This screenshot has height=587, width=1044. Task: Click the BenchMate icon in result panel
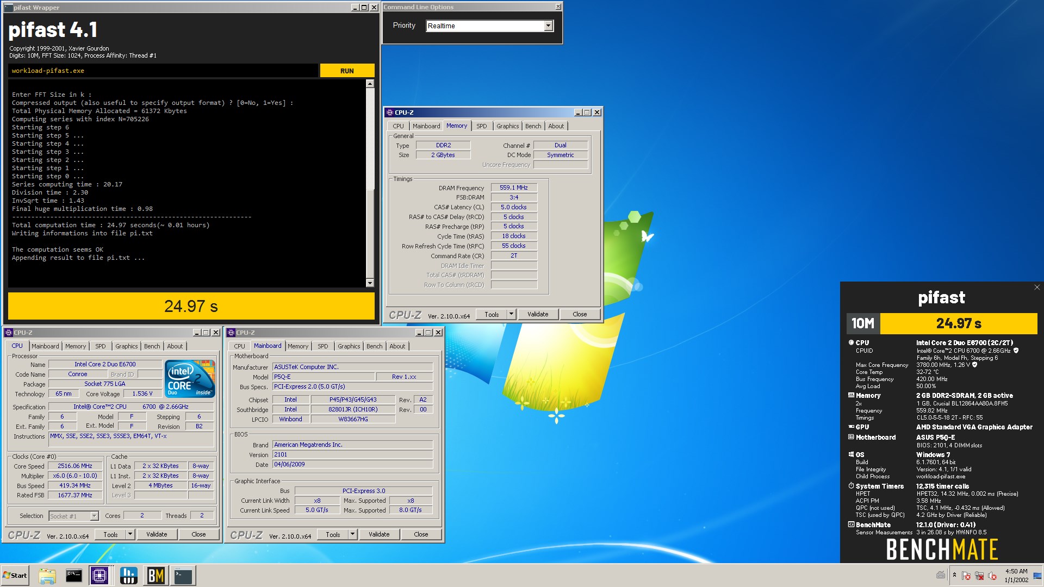tap(851, 524)
